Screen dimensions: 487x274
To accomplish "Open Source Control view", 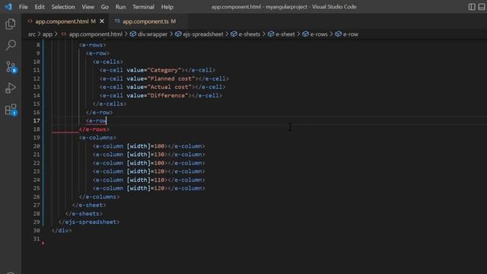I will coord(11,67).
